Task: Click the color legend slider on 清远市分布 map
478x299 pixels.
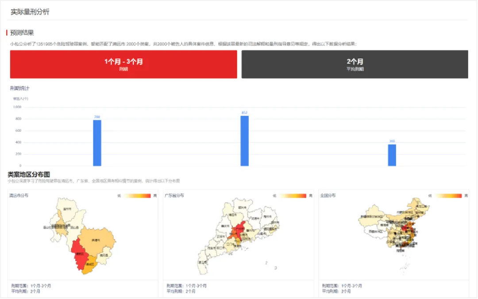Action: click(x=137, y=195)
